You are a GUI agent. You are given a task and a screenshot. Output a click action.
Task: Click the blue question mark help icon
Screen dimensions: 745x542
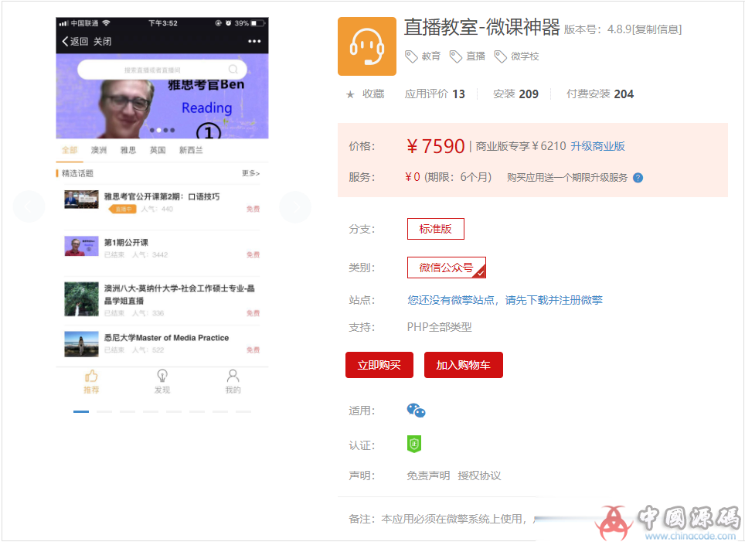click(638, 178)
